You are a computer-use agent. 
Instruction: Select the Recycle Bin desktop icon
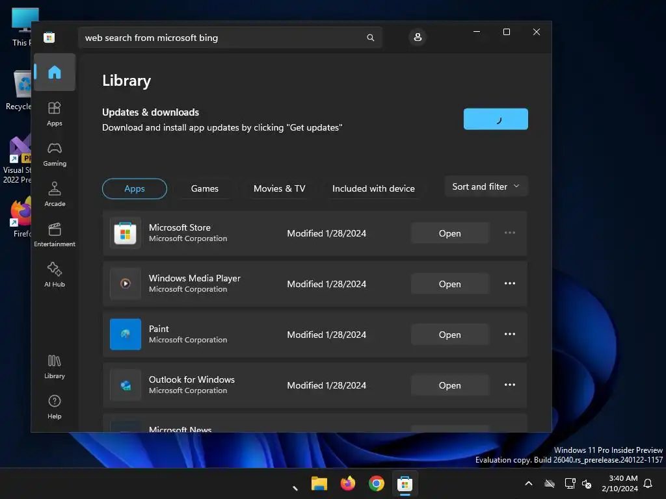19,90
